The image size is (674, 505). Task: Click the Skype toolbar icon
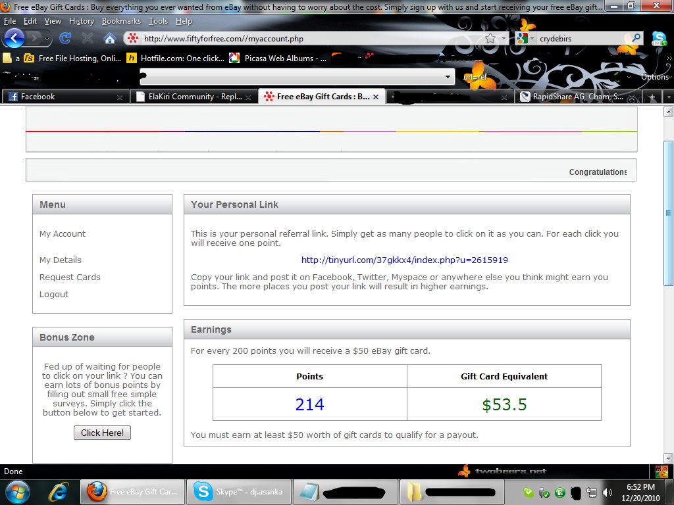point(659,39)
